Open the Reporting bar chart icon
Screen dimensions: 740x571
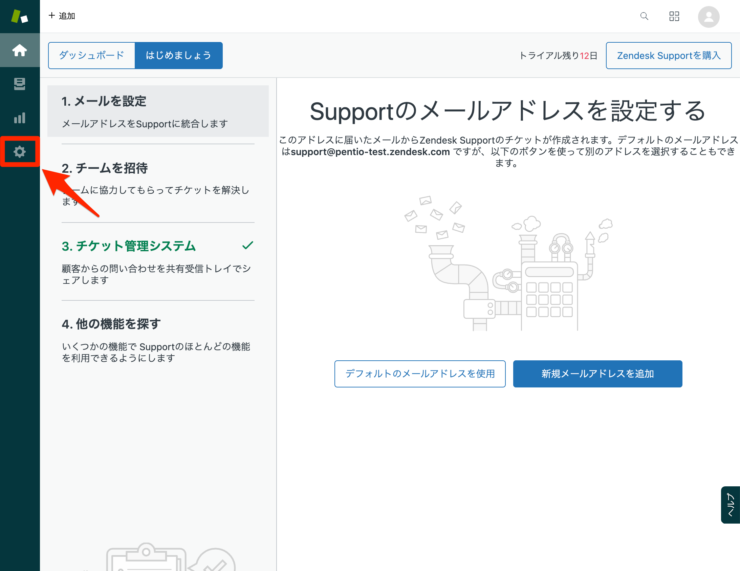point(20,118)
